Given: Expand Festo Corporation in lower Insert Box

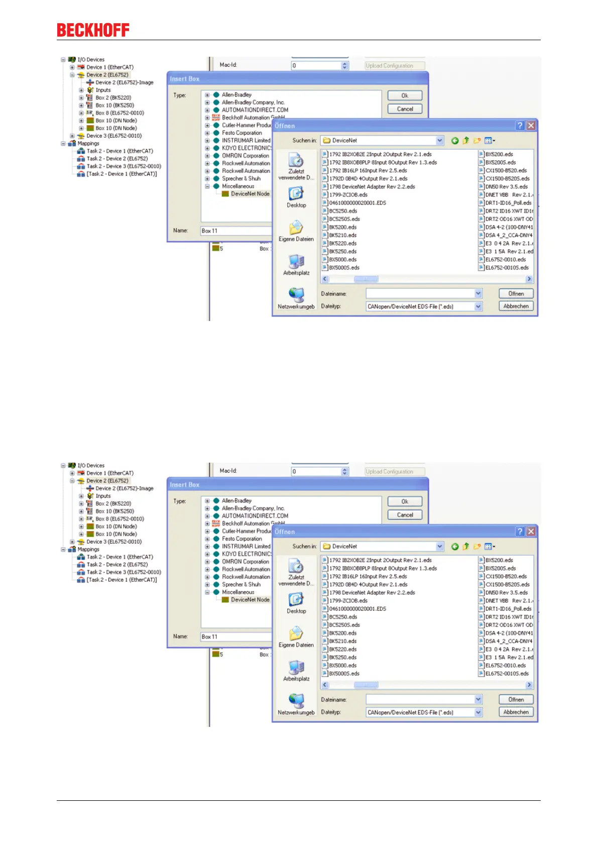Looking at the screenshot, I should click(207, 539).
